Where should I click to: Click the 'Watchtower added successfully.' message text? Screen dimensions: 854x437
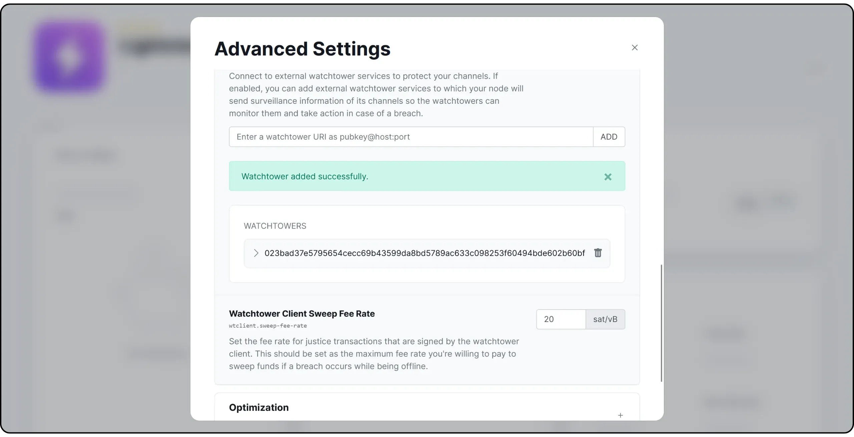(x=305, y=176)
